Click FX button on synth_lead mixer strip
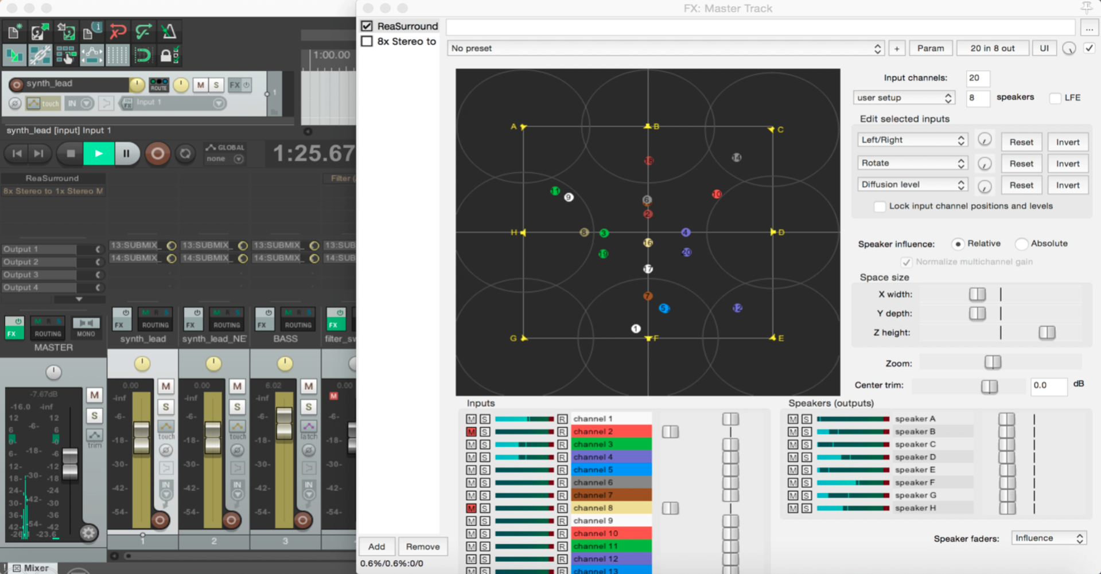 122,319
